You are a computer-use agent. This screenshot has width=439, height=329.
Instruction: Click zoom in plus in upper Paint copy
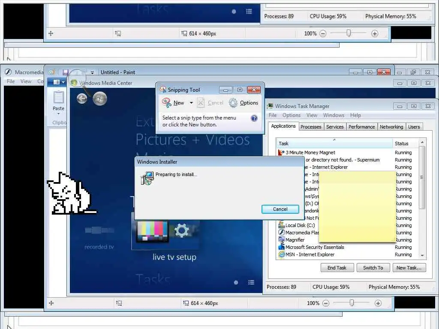coord(375,33)
